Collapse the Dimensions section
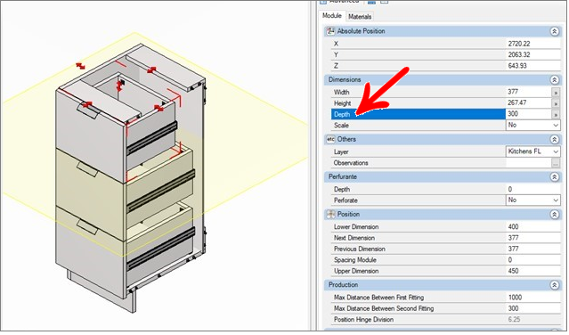 [x=555, y=80]
